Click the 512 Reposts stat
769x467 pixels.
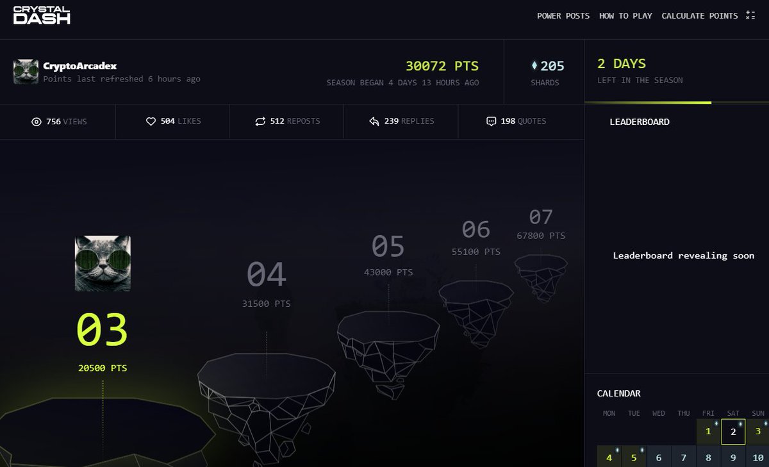coord(288,121)
